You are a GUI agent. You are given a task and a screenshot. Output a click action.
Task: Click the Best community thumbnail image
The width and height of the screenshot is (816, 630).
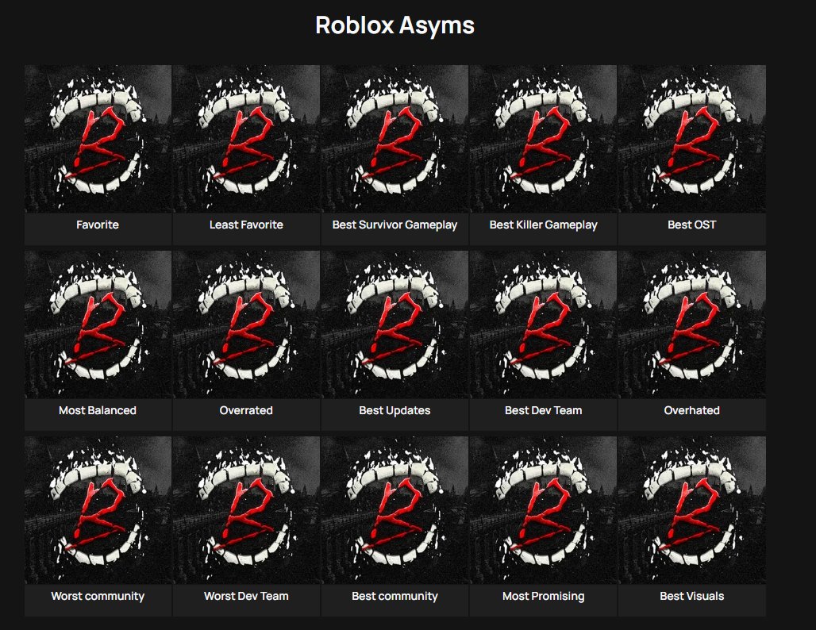point(395,510)
